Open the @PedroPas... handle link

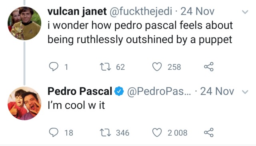click(159, 91)
